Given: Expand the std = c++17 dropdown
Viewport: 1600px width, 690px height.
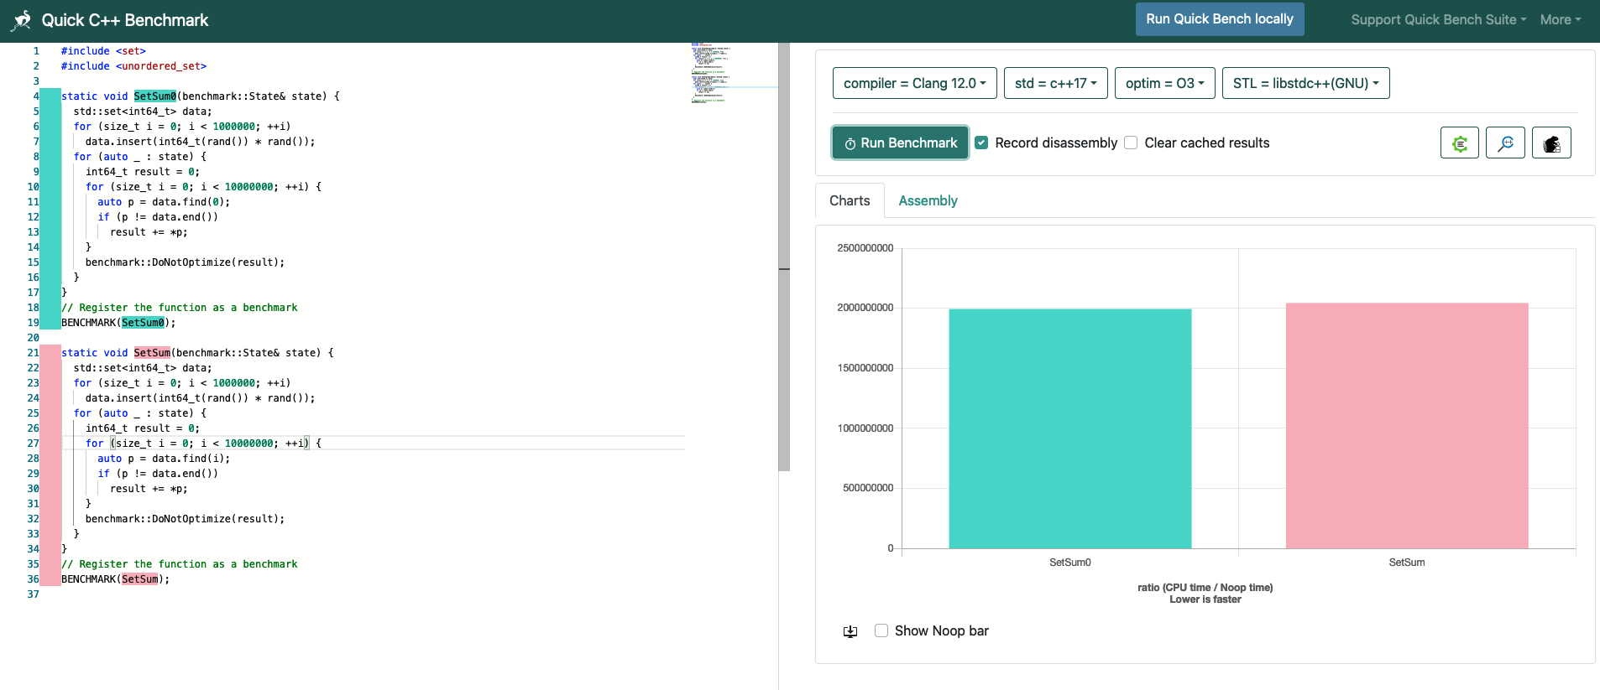Looking at the screenshot, I should pyautogui.click(x=1055, y=84).
